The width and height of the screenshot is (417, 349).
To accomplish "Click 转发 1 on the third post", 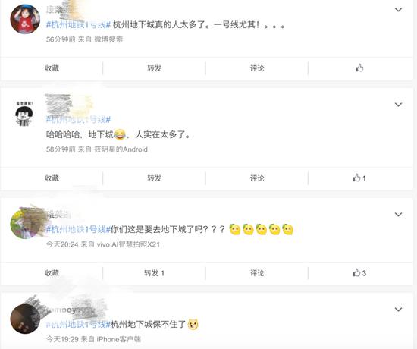I will [x=154, y=273].
